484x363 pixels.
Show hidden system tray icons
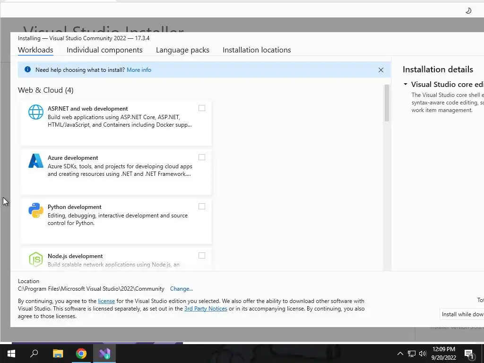400,354
